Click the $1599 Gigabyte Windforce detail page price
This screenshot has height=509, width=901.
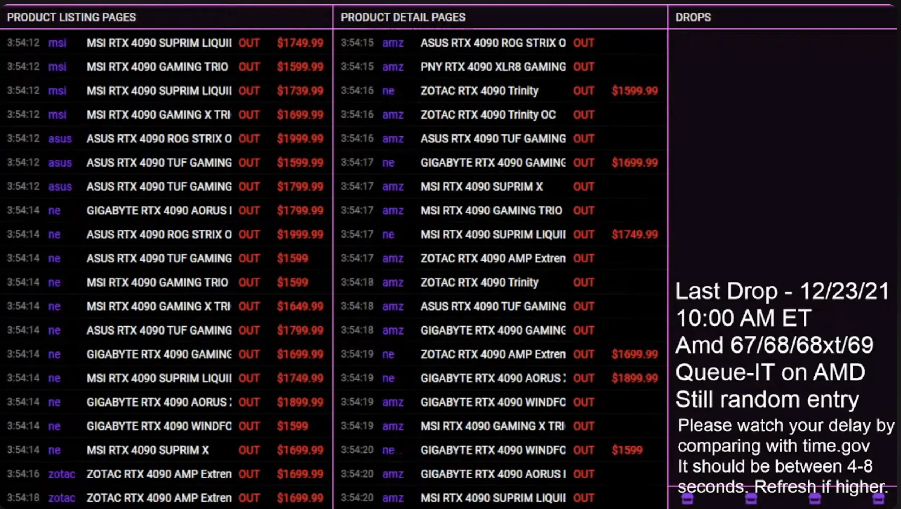627,450
